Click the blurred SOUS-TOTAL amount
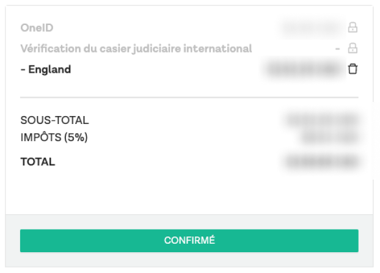 click(x=321, y=120)
